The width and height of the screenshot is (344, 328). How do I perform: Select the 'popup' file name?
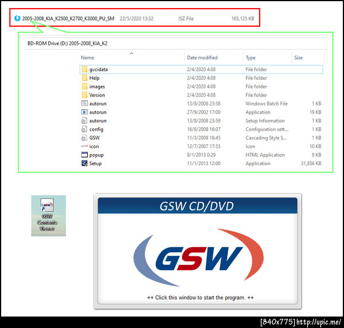(x=96, y=155)
